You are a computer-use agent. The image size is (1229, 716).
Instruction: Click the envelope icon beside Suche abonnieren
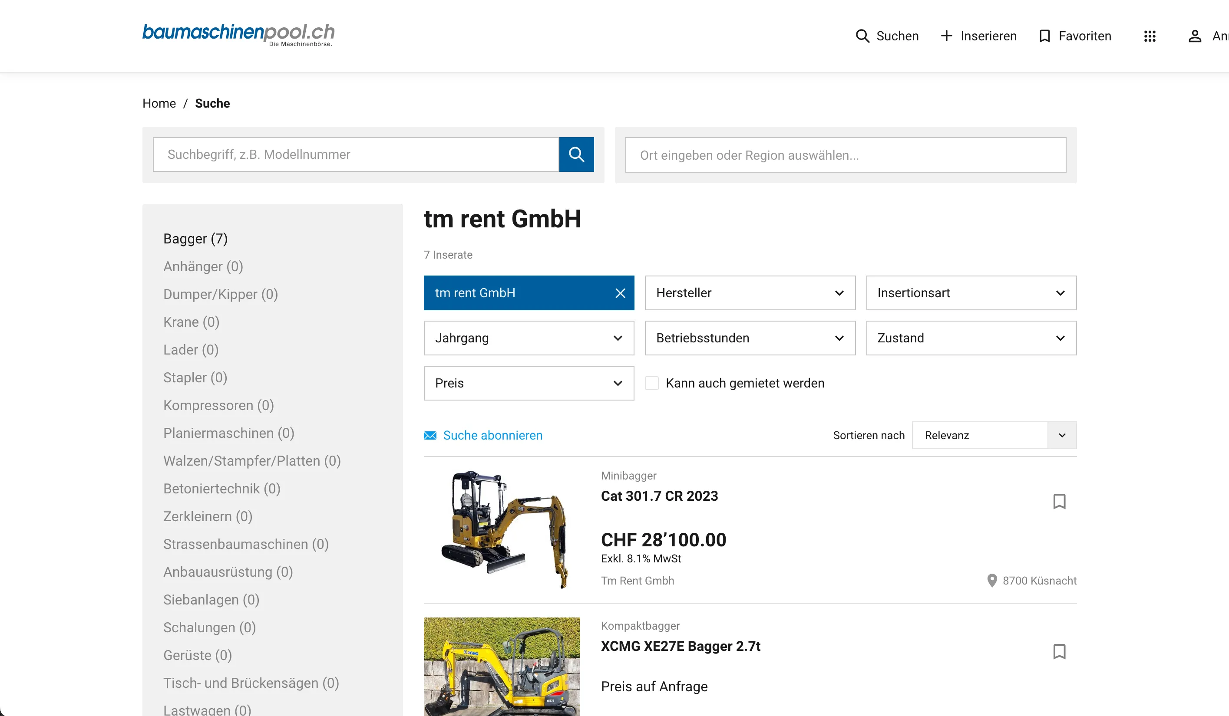[430, 435]
